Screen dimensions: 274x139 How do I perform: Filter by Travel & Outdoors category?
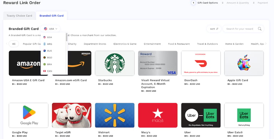coord(207,44)
